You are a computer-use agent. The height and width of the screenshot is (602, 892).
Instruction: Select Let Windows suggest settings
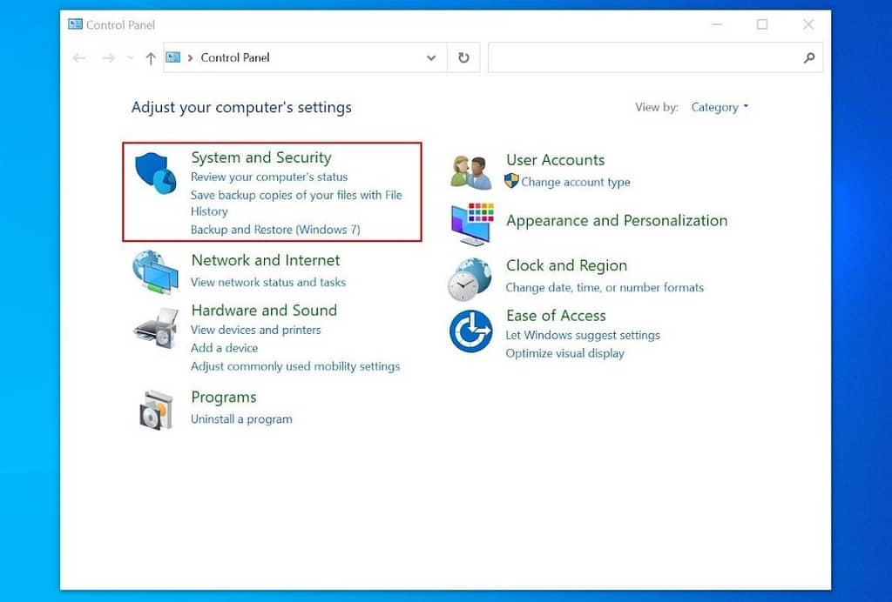(583, 336)
